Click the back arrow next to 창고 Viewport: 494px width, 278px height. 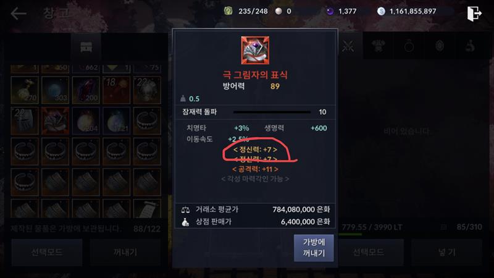(19, 14)
